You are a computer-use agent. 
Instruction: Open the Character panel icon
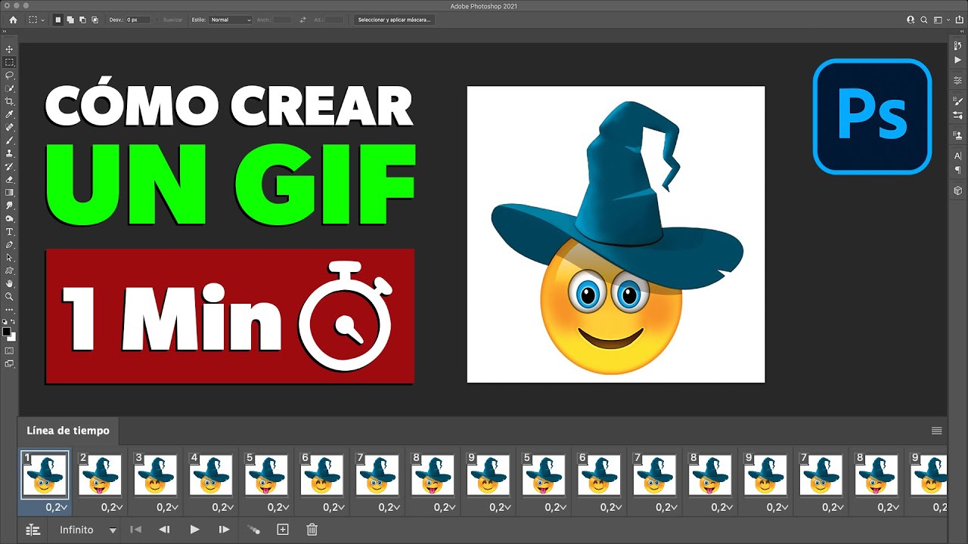[958, 156]
